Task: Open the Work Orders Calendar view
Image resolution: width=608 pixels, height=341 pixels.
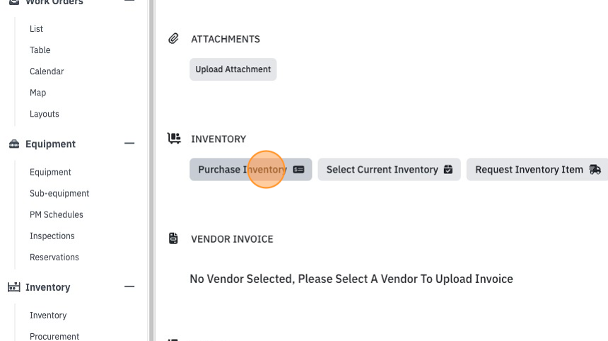Action: [47, 71]
